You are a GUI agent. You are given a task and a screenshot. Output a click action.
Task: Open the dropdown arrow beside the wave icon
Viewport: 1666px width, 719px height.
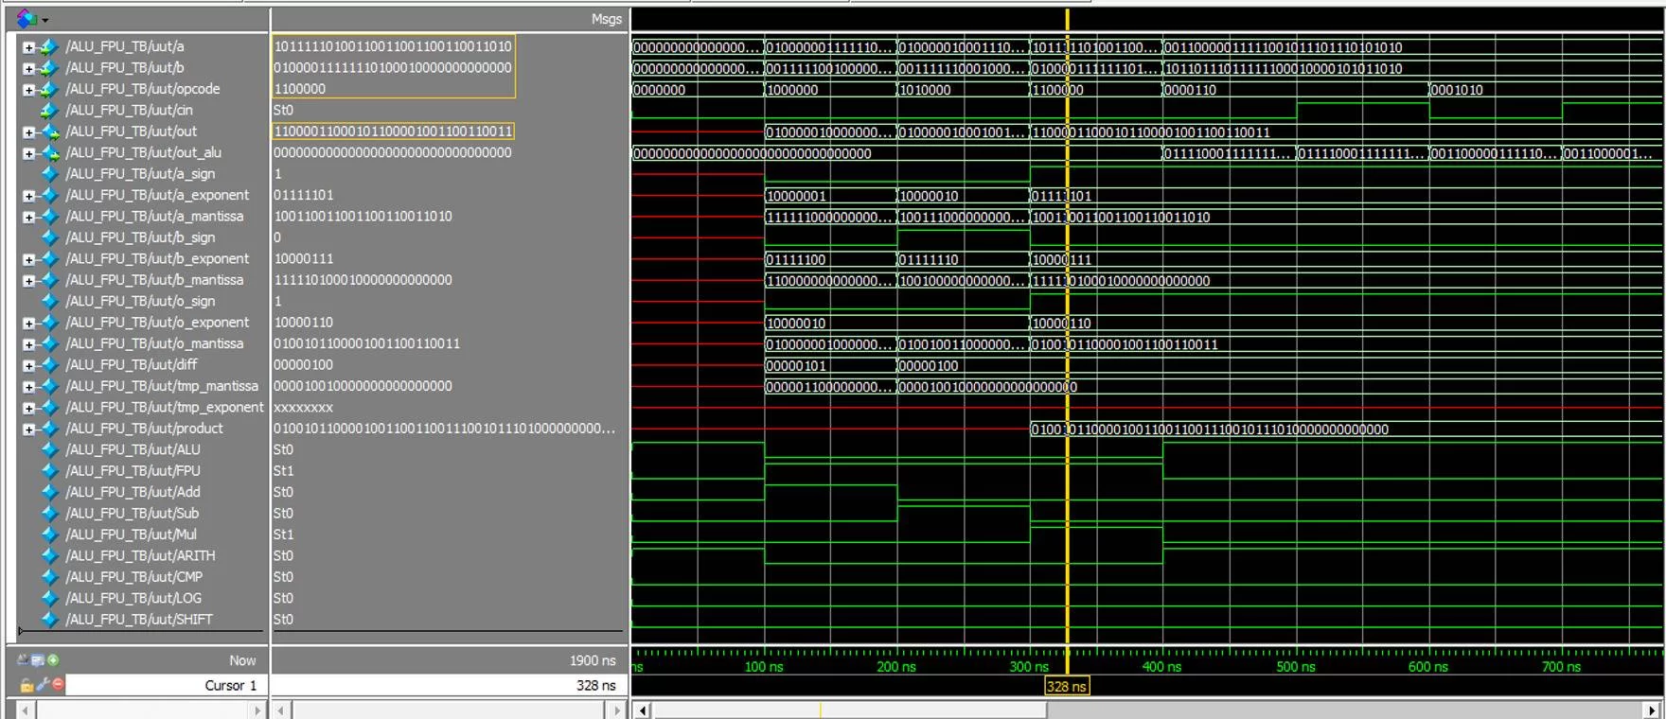[x=44, y=19]
